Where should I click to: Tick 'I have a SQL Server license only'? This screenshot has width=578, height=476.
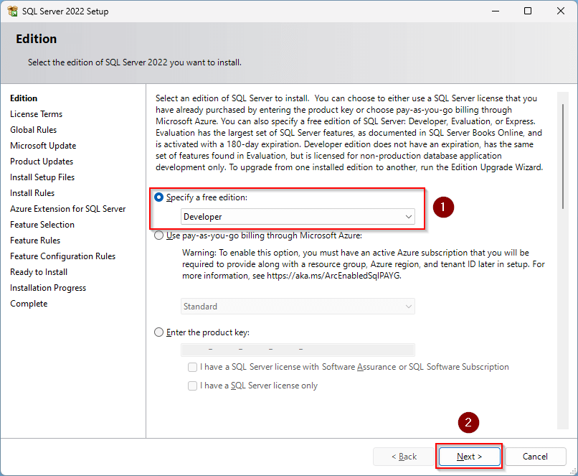pos(192,386)
